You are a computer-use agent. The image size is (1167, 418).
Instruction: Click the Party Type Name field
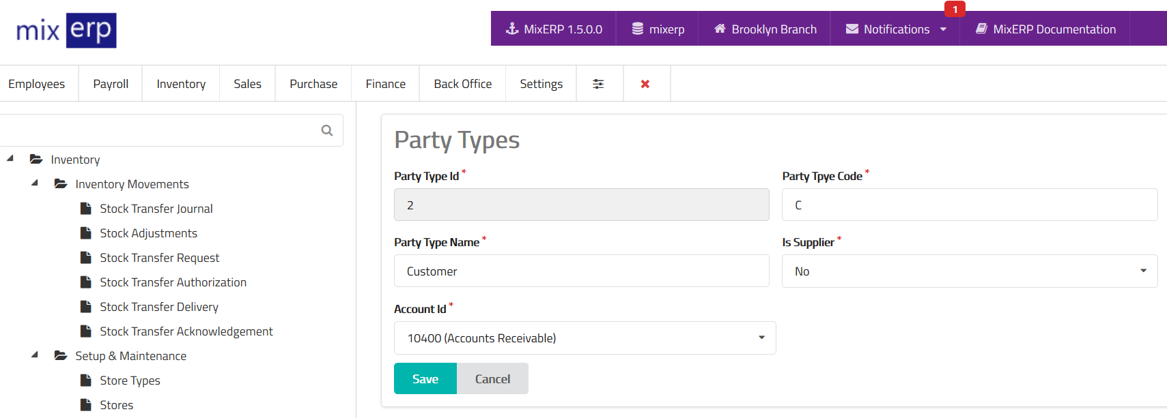pyautogui.click(x=581, y=271)
